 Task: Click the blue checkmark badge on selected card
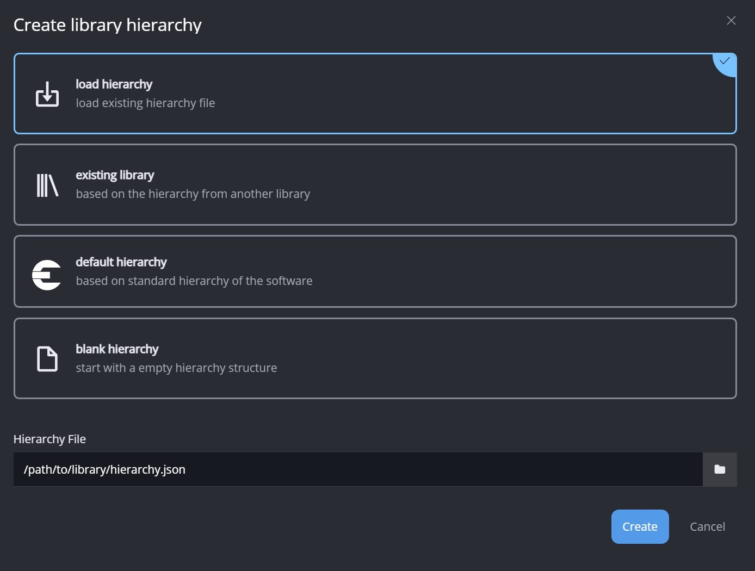[726, 62]
